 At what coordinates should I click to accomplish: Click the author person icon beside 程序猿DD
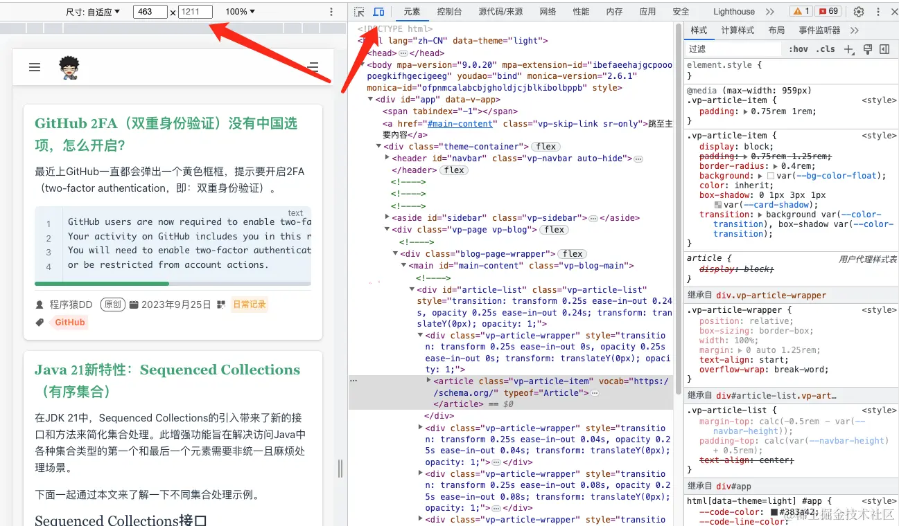[x=40, y=305]
